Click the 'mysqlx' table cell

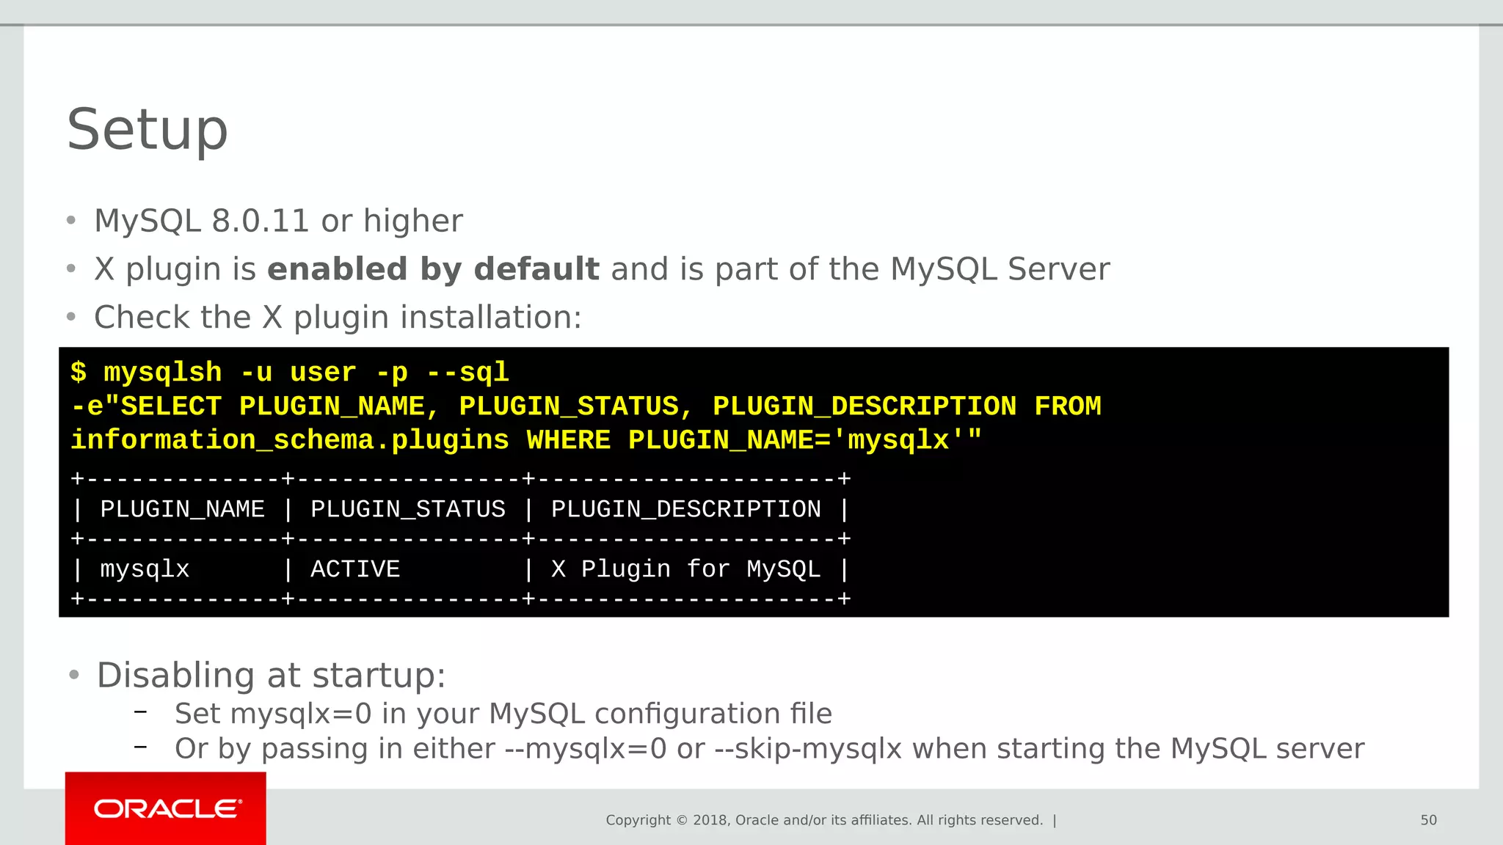coord(145,569)
